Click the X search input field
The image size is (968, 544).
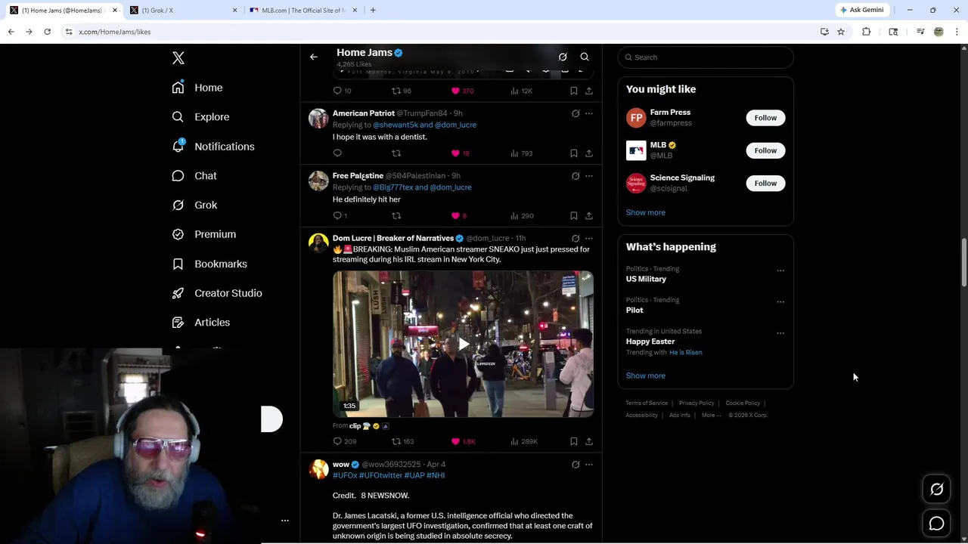(x=706, y=57)
